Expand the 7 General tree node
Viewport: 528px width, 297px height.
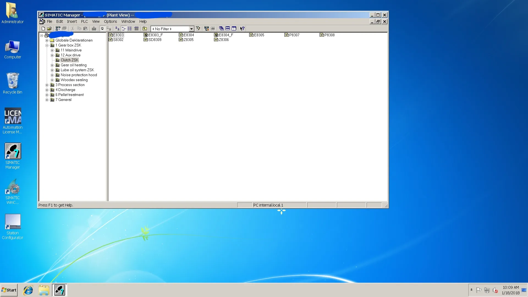point(47,100)
